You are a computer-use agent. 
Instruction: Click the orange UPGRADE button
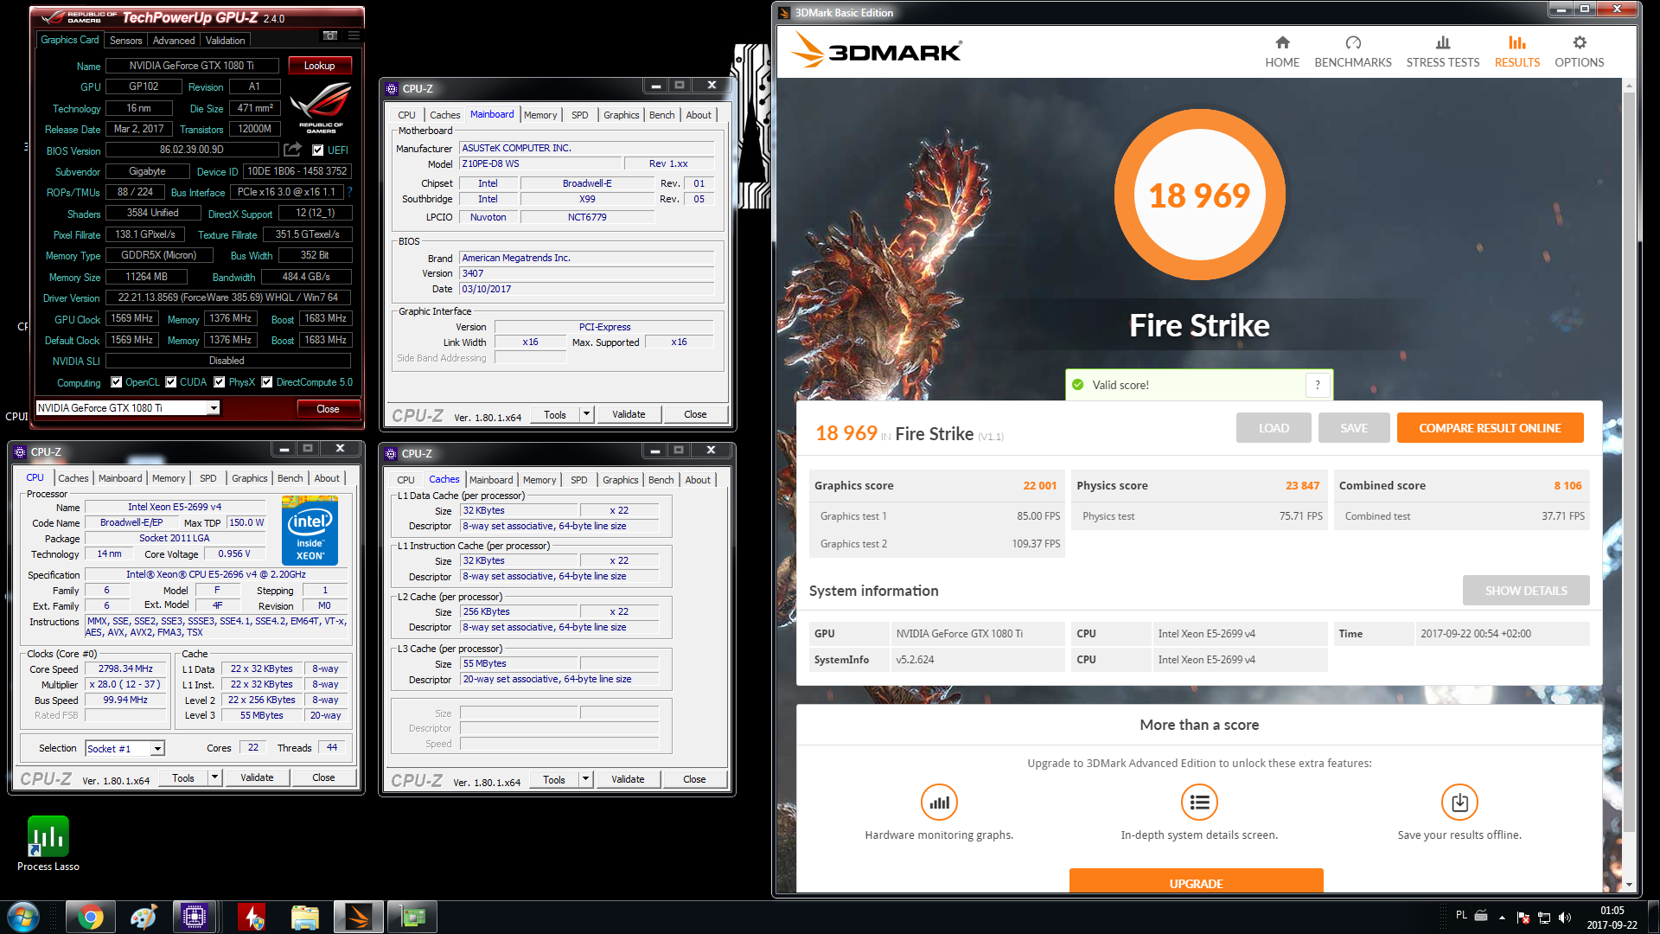[1196, 882]
